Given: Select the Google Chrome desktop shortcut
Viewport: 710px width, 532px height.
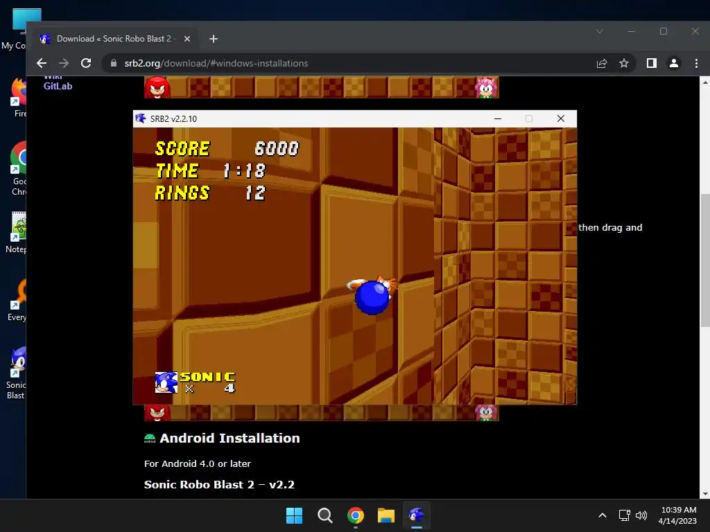Looking at the screenshot, I should [x=18, y=168].
